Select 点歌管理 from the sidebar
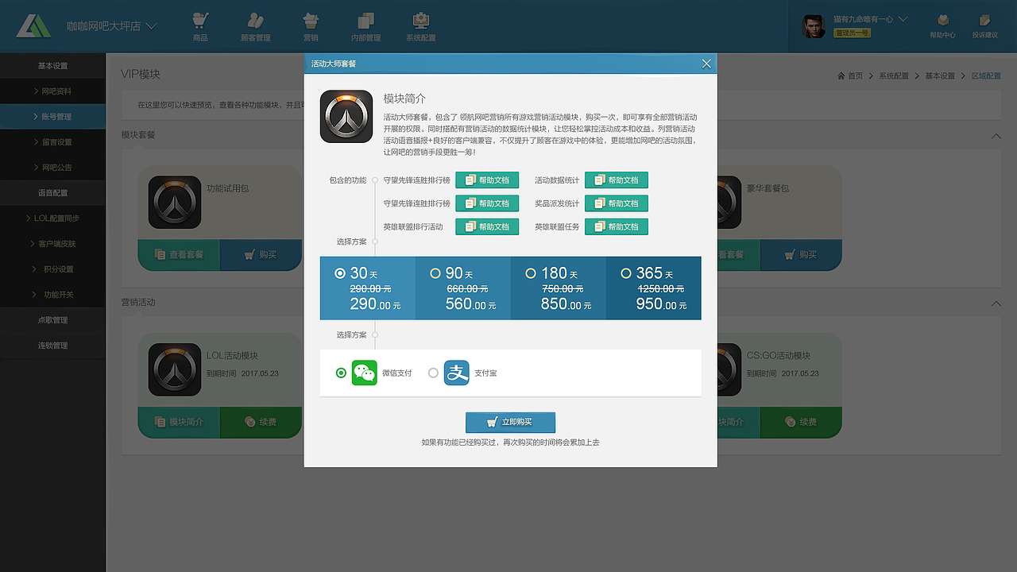 point(53,319)
